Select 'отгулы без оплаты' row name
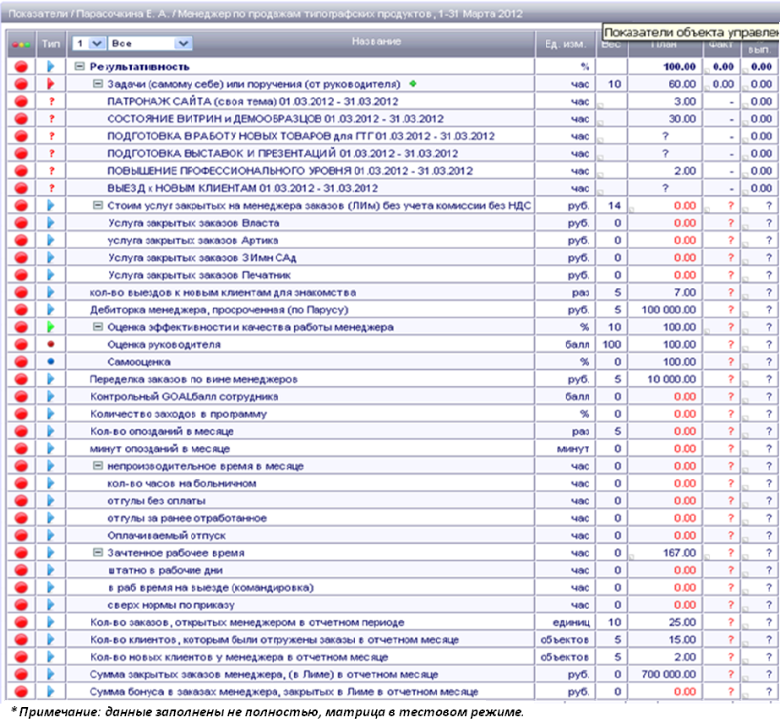The width and height of the screenshot is (780, 723). coord(156,501)
